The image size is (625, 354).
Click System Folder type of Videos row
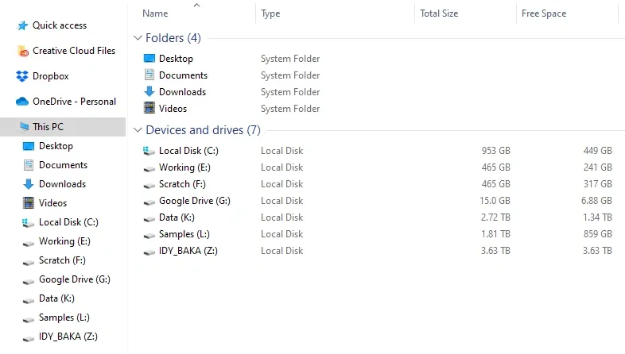tap(290, 109)
